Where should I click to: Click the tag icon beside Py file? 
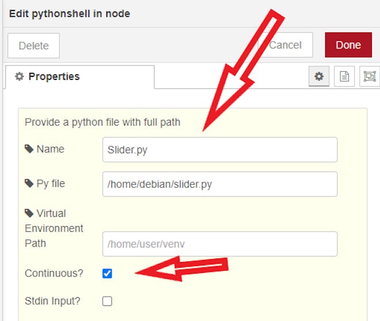tap(29, 183)
